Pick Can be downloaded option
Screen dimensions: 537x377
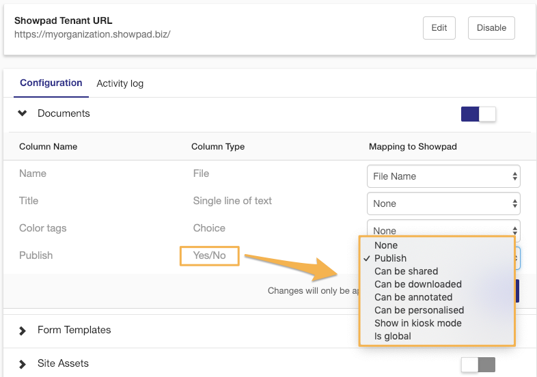click(417, 284)
